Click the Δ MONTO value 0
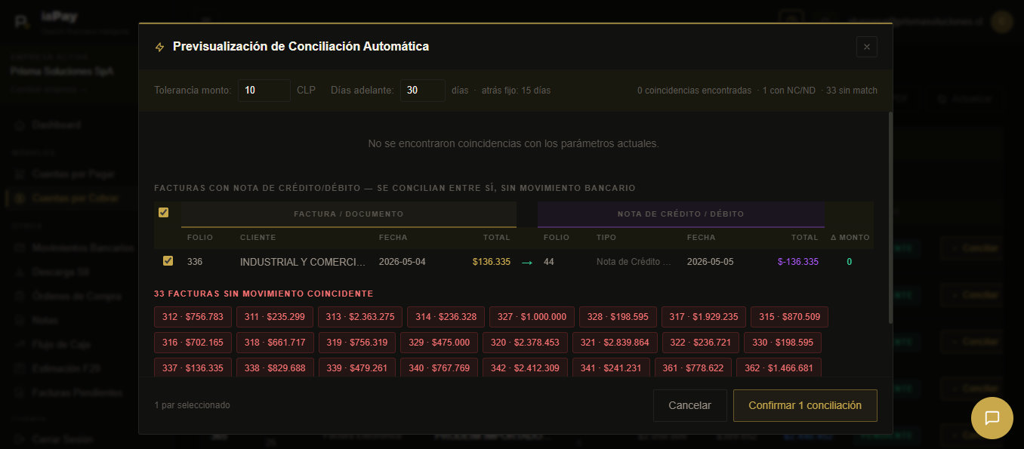The image size is (1024, 449). (x=850, y=262)
